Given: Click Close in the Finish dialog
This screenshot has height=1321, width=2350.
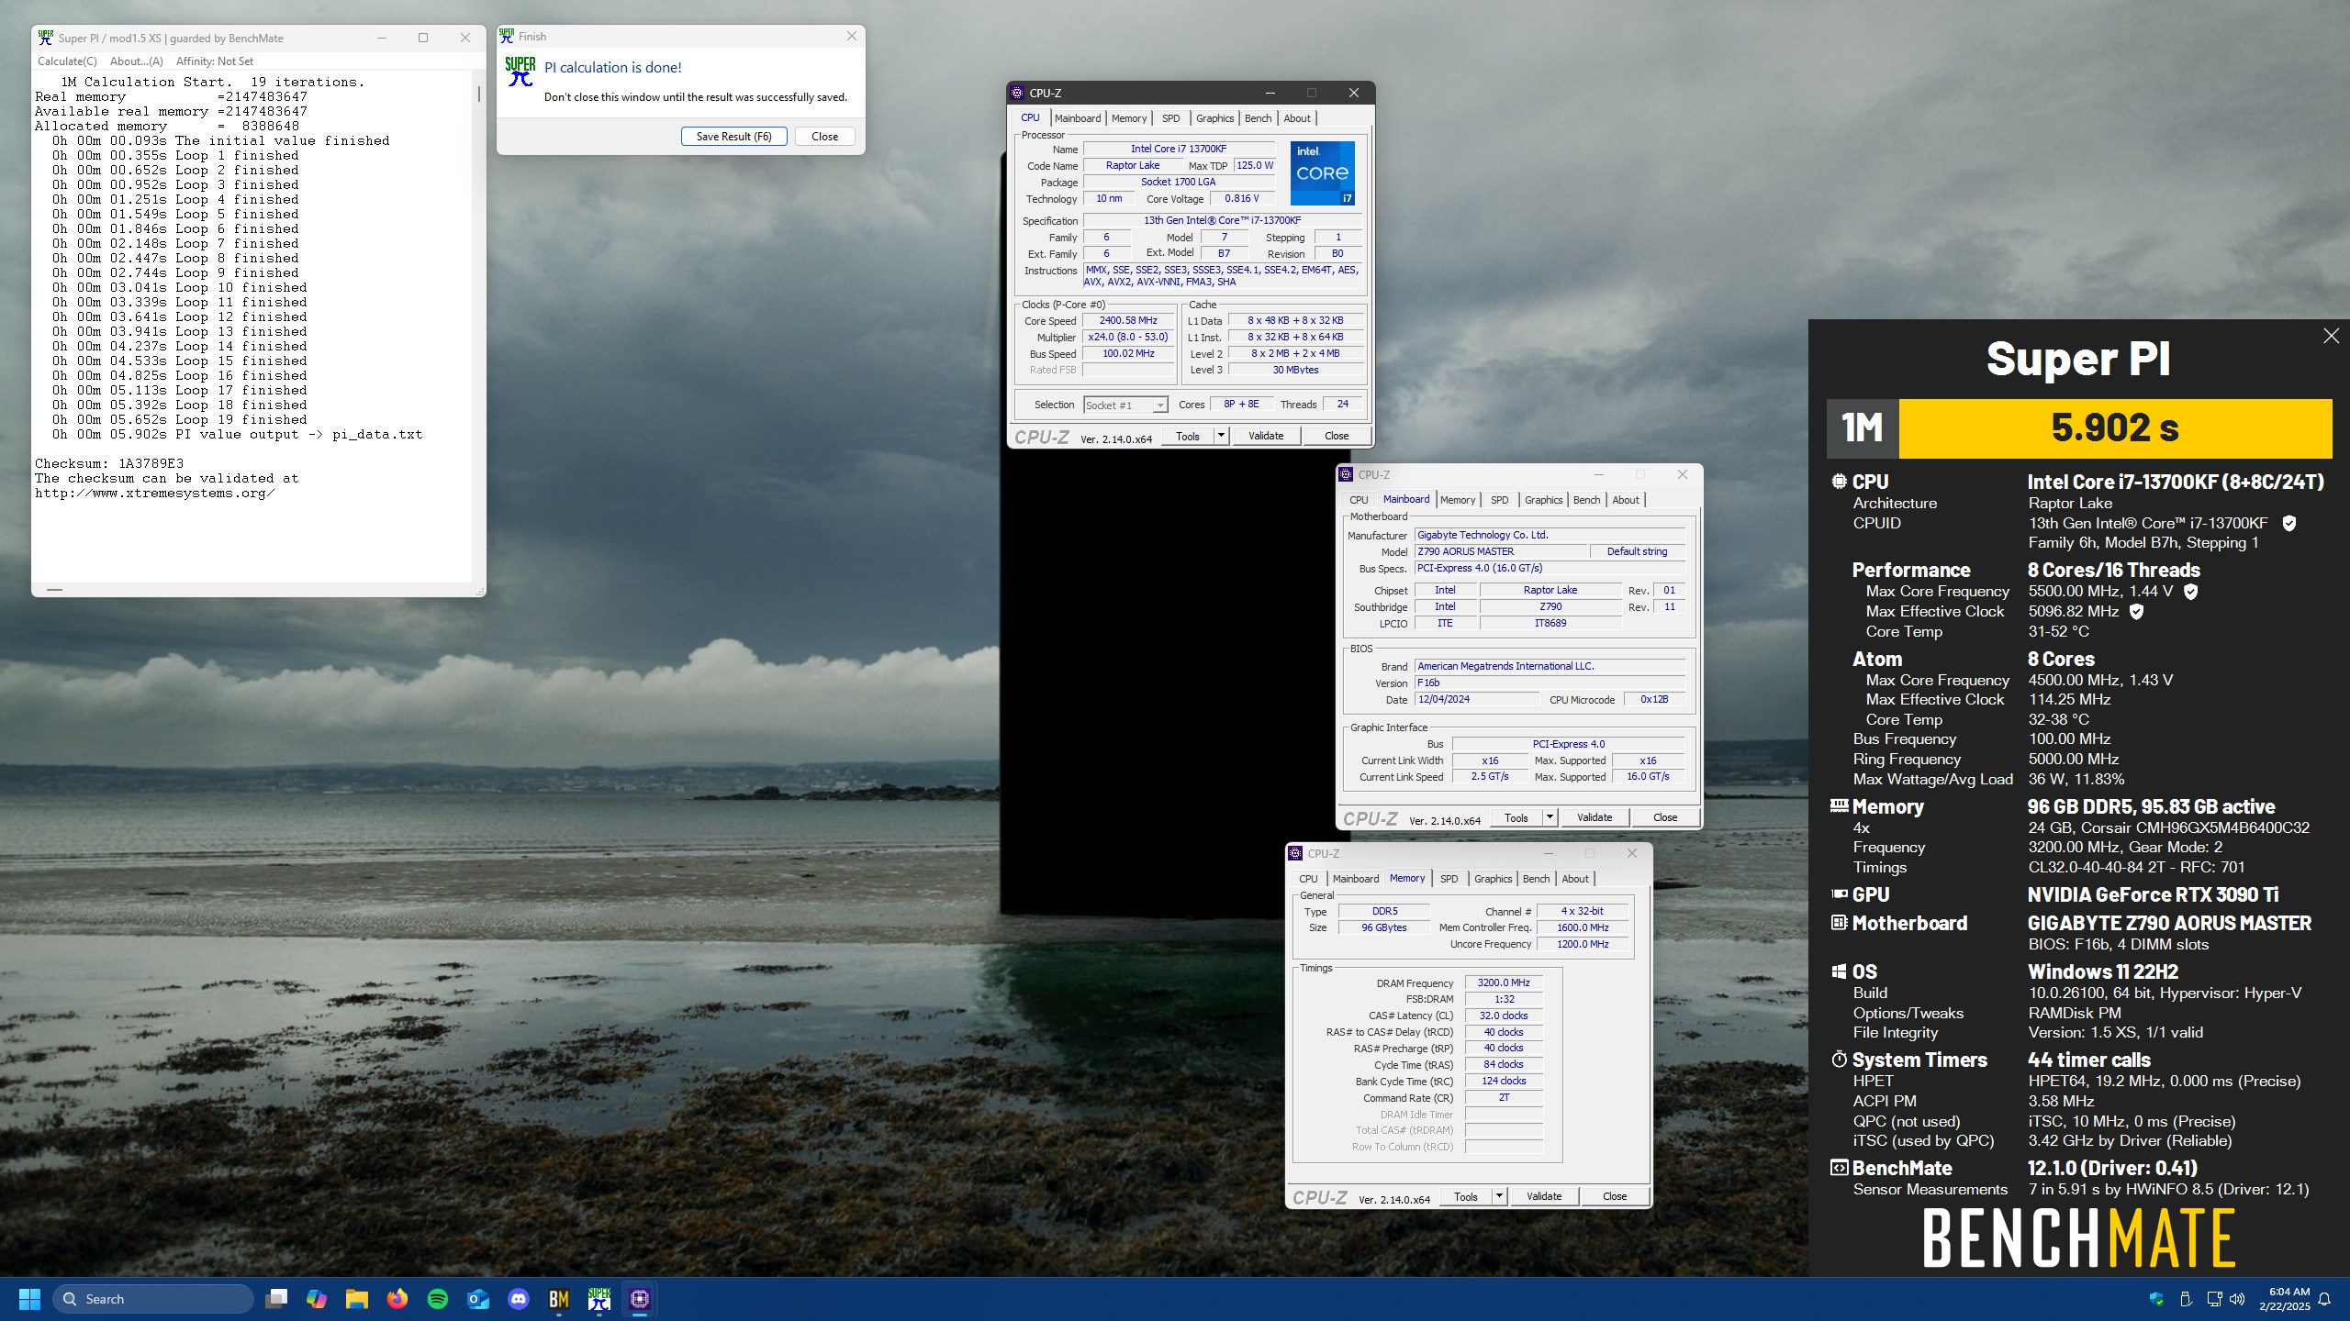Looking at the screenshot, I should click(x=824, y=137).
